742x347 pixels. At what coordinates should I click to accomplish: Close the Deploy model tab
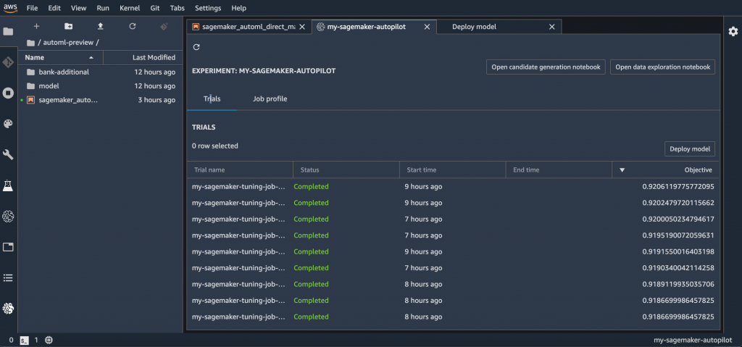[x=551, y=27]
